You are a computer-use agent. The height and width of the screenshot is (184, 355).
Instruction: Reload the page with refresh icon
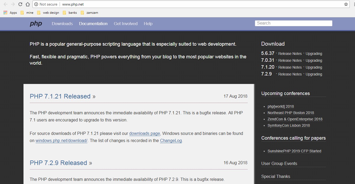click(20, 4)
